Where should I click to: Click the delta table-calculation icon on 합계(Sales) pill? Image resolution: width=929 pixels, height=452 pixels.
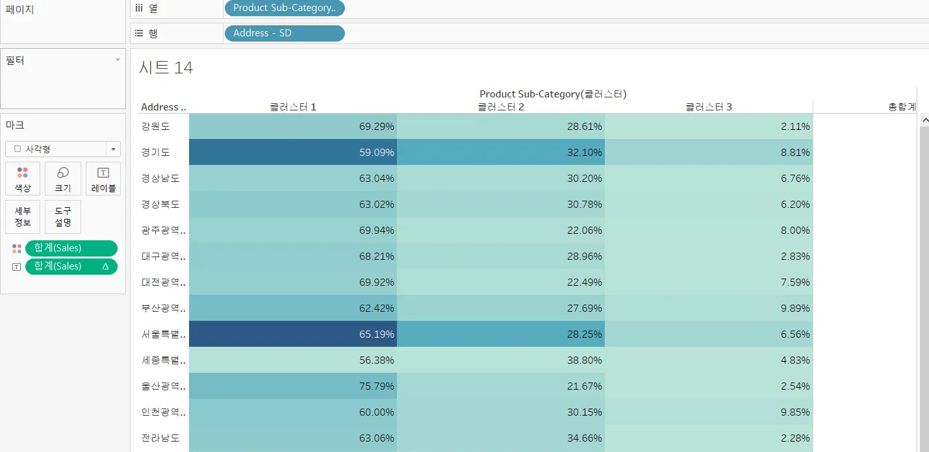[105, 267]
